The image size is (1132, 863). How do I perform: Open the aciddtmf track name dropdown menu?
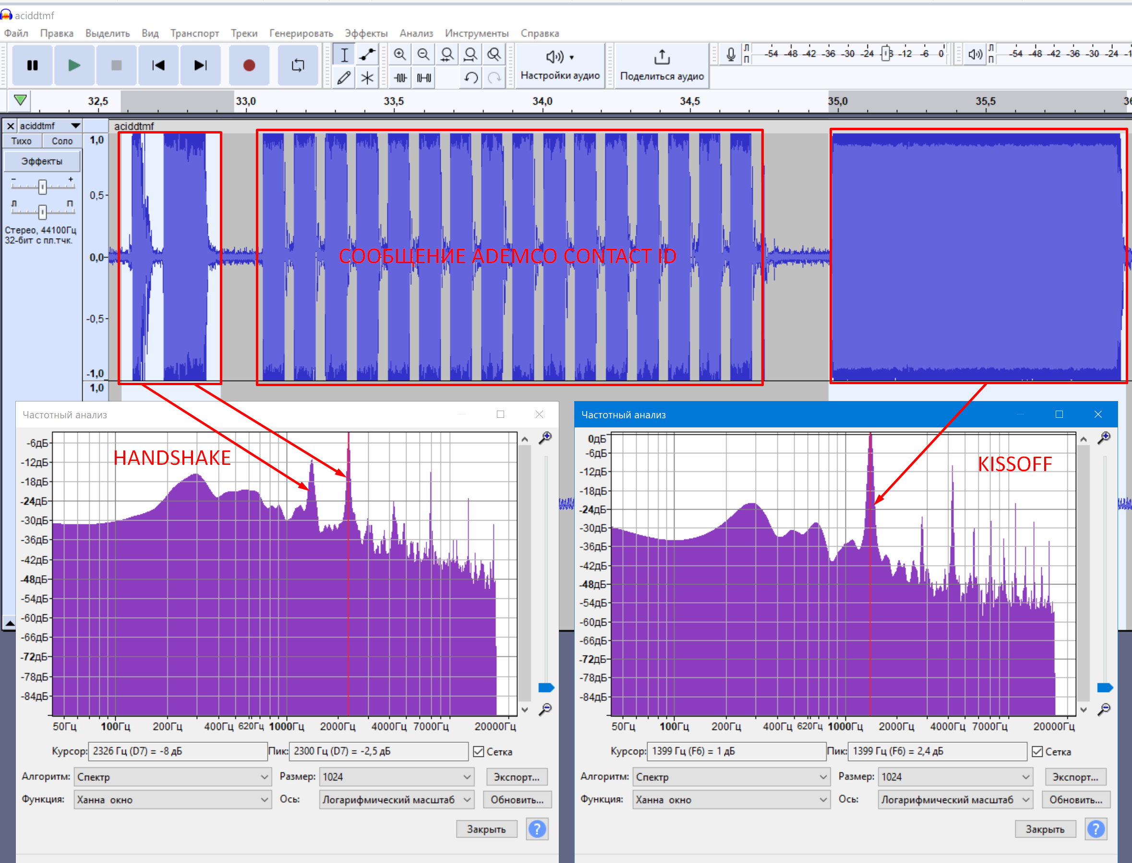tap(75, 126)
